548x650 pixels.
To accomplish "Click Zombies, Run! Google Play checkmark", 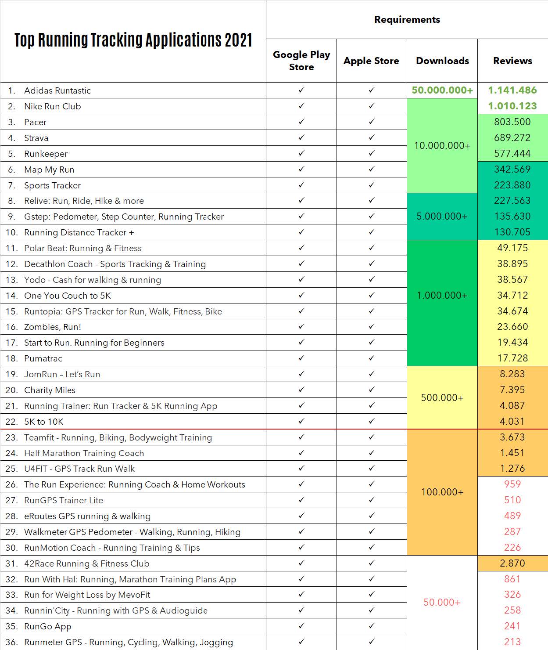I will click(x=301, y=326).
